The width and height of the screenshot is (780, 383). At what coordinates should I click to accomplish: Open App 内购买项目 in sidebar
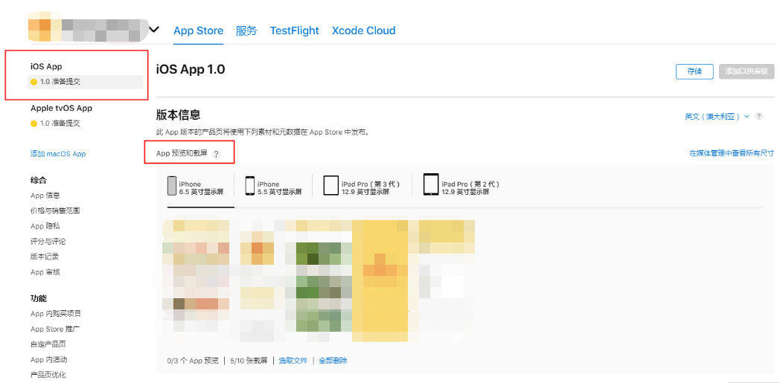[x=56, y=313]
